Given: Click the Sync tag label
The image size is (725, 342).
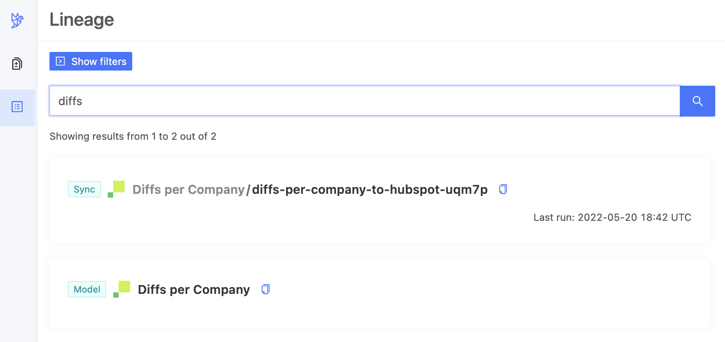Looking at the screenshot, I should (x=84, y=189).
